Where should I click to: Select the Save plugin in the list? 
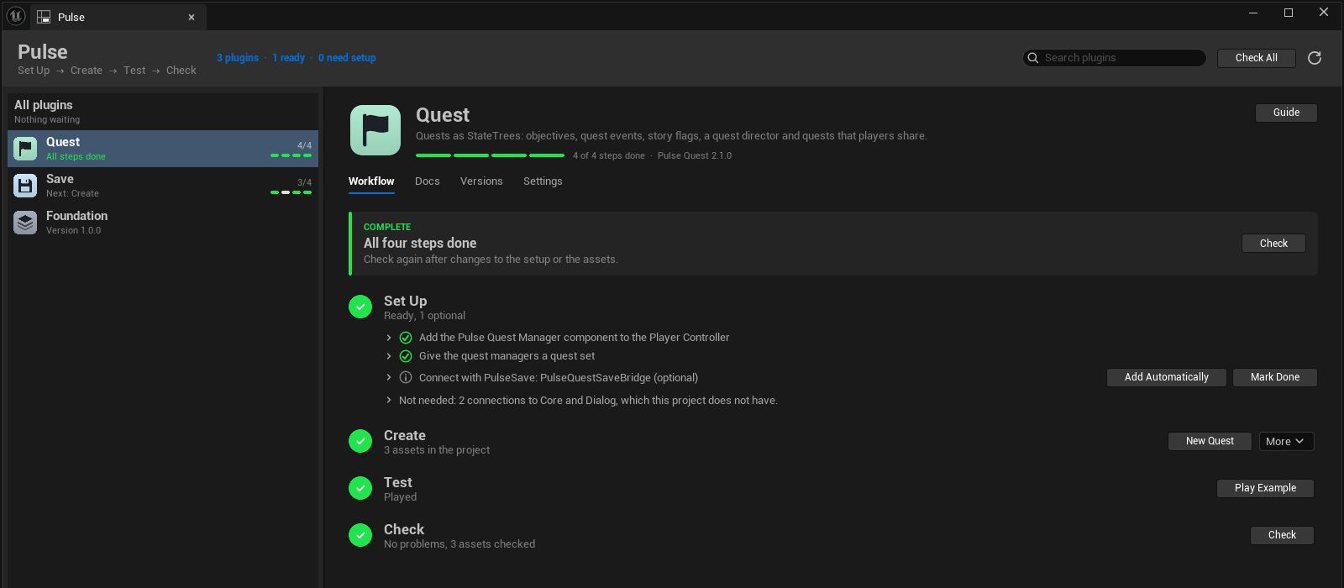(x=163, y=186)
